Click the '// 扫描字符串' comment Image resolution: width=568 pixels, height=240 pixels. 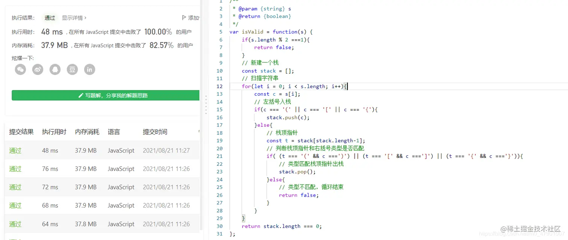coord(260,78)
